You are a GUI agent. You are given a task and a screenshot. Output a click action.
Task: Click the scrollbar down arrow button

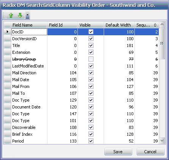coord(162,141)
